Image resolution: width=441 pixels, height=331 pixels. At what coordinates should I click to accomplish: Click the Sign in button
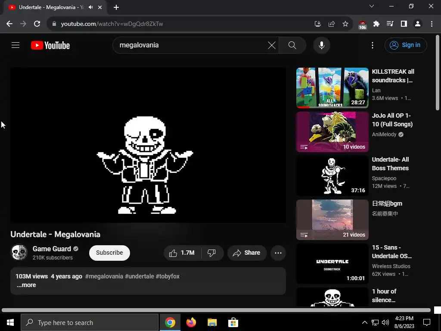point(406,45)
